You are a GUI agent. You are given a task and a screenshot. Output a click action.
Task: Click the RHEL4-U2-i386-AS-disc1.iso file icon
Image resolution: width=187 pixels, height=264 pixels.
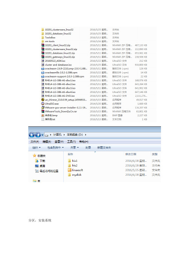point(43,80)
